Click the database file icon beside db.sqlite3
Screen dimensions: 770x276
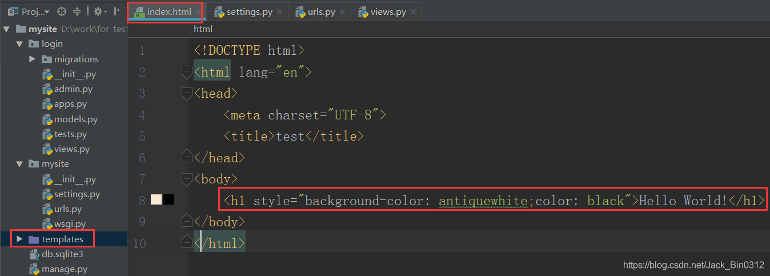click(x=34, y=254)
